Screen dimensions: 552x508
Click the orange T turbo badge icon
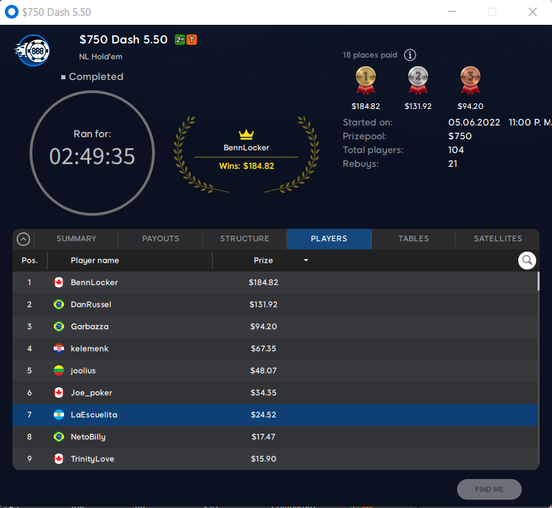pos(191,40)
